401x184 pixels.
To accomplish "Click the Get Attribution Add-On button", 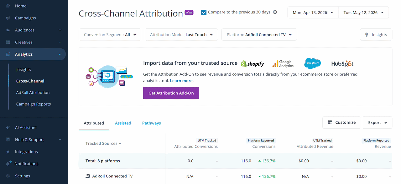I will click(171, 93).
